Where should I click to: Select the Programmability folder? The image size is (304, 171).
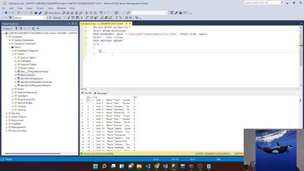click(27, 99)
